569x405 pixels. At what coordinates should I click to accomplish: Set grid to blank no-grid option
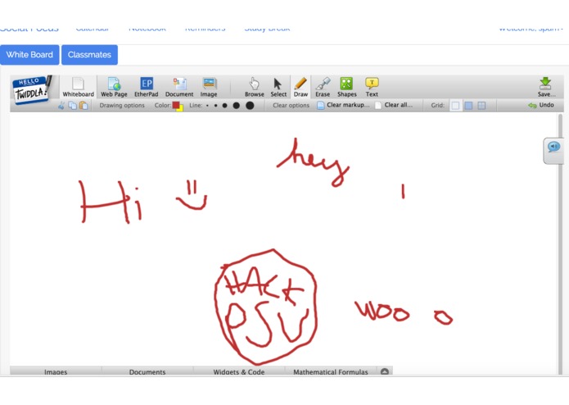coord(455,105)
